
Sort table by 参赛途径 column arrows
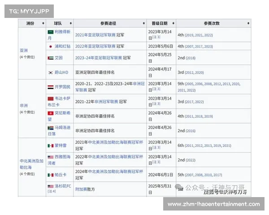click(144, 23)
